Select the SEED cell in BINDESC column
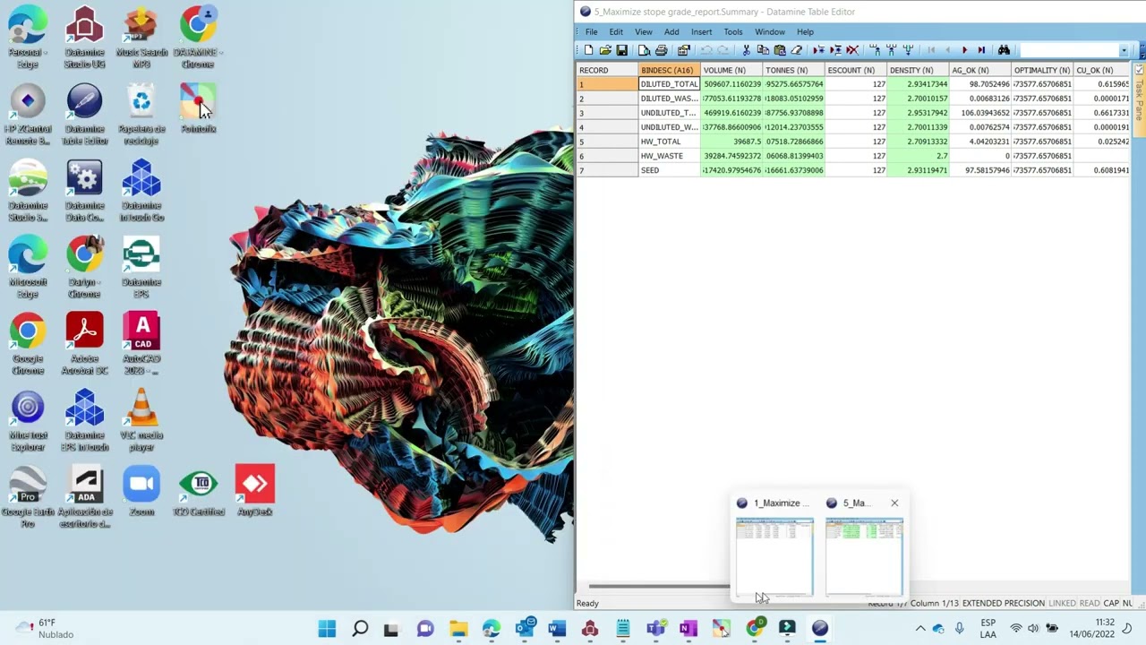1146x645 pixels. 670,170
